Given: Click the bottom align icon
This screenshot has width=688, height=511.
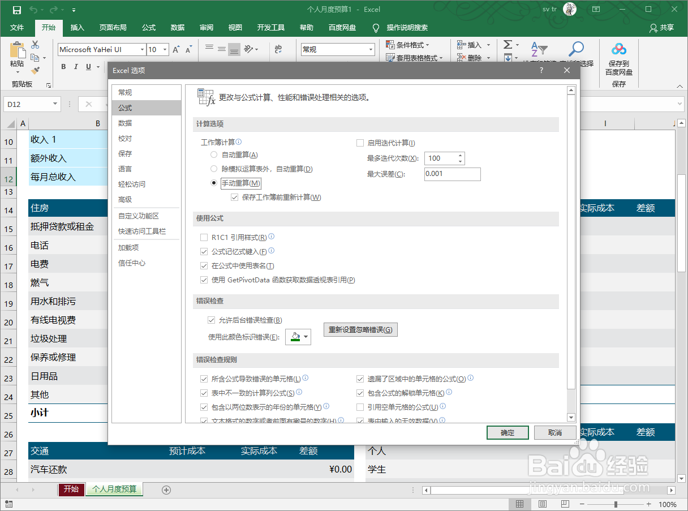Looking at the screenshot, I should point(234,49).
